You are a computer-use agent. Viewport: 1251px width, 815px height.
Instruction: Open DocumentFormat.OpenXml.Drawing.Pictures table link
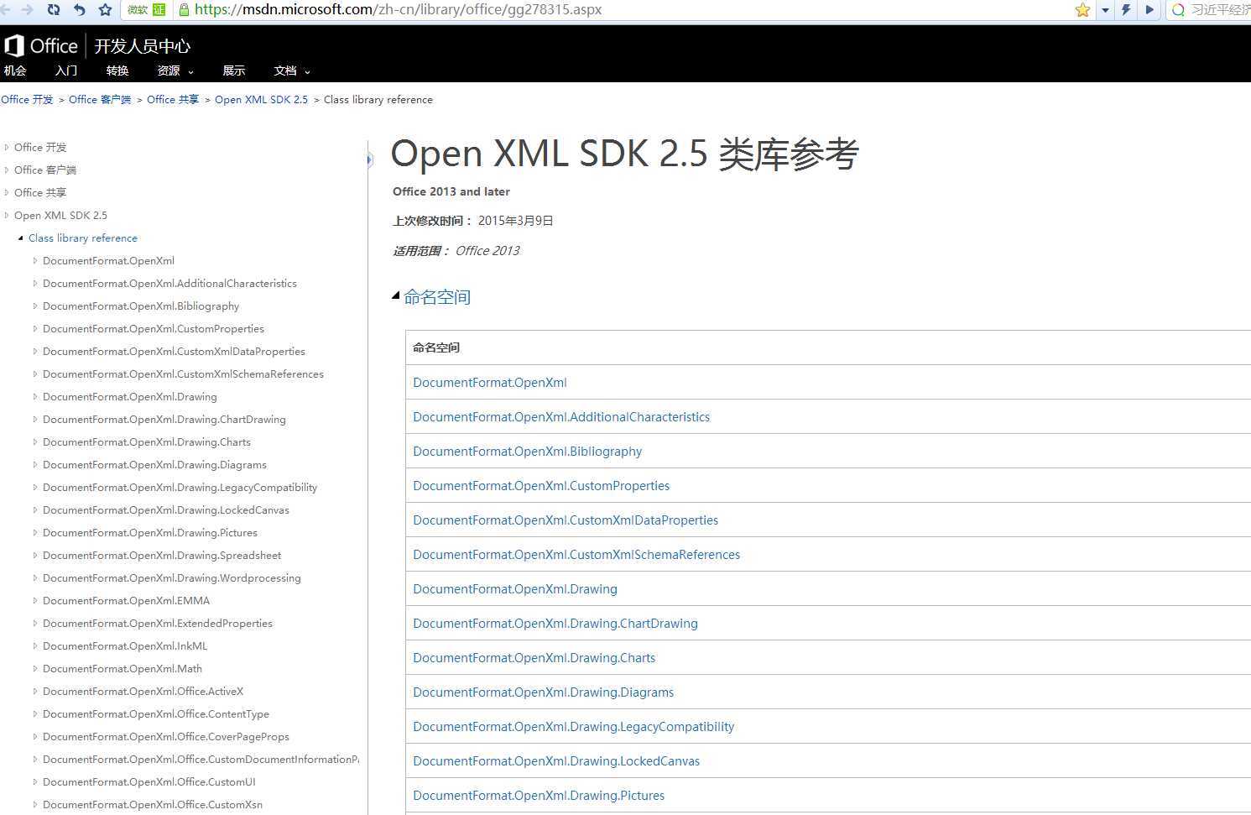click(x=539, y=796)
